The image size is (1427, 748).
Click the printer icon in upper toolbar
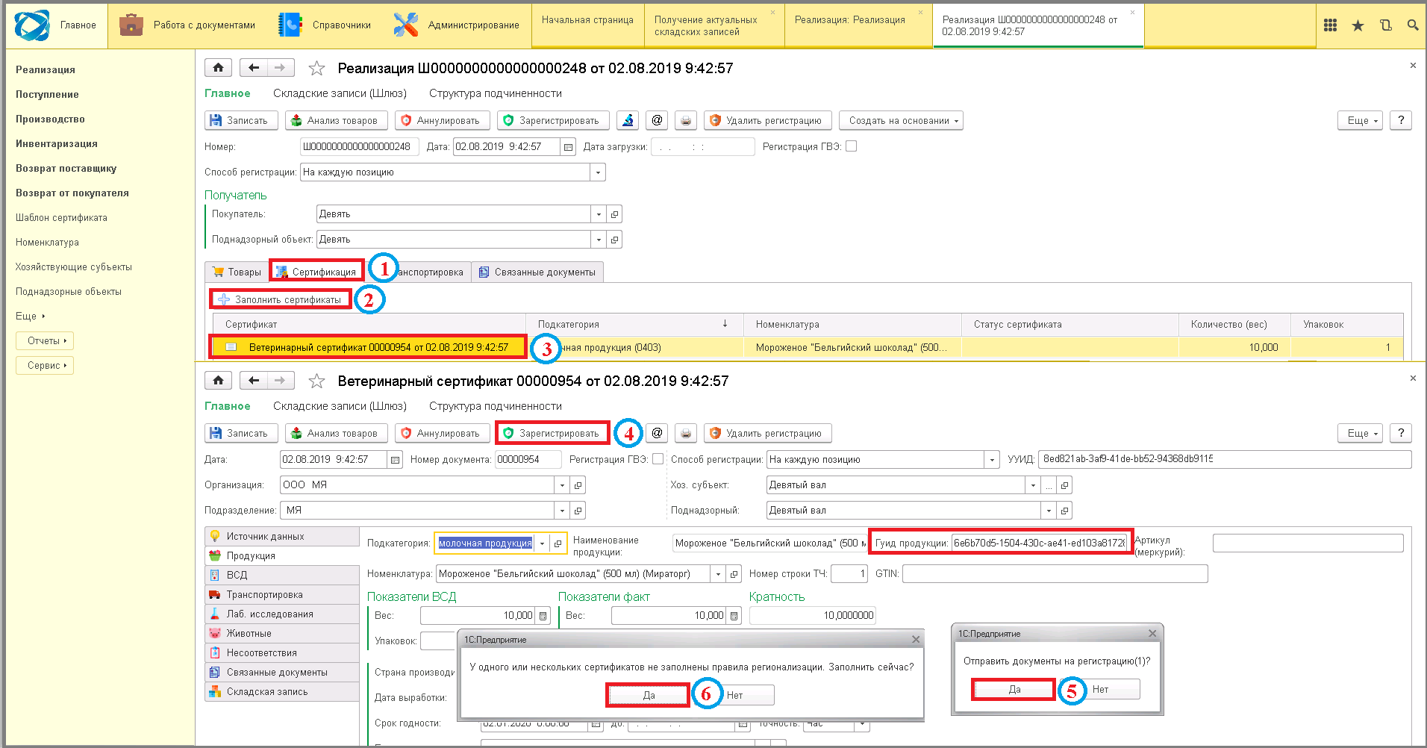pyautogui.click(x=686, y=120)
